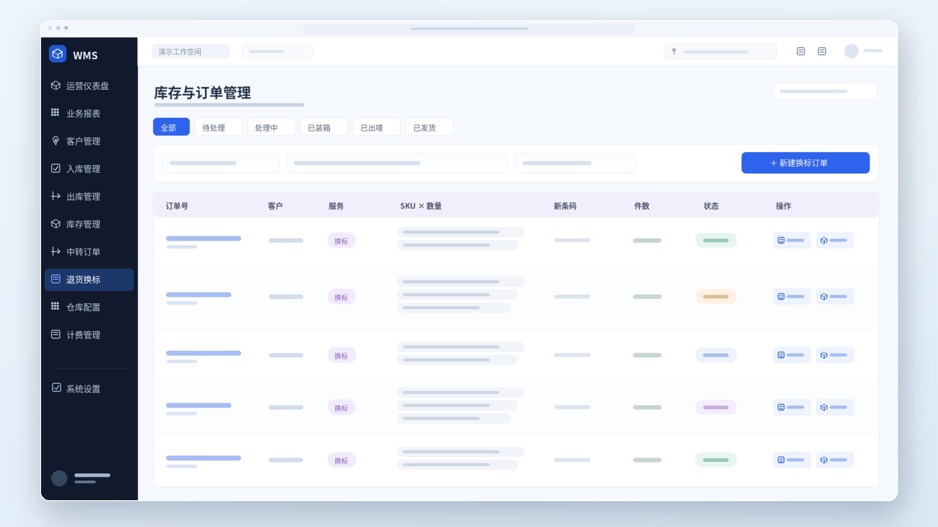The image size is (938, 527).
Task: Switch to the 待处理 tab
Action: [218, 127]
